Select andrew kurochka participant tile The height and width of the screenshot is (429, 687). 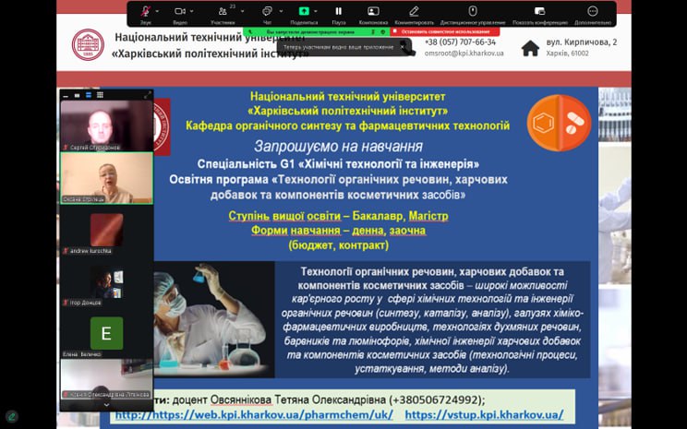coord(106,231)
